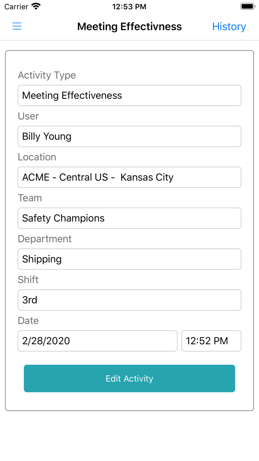This screenshot has width=259, height=461.
Task: Click the Activity Type label
Action: click(47, 75)
